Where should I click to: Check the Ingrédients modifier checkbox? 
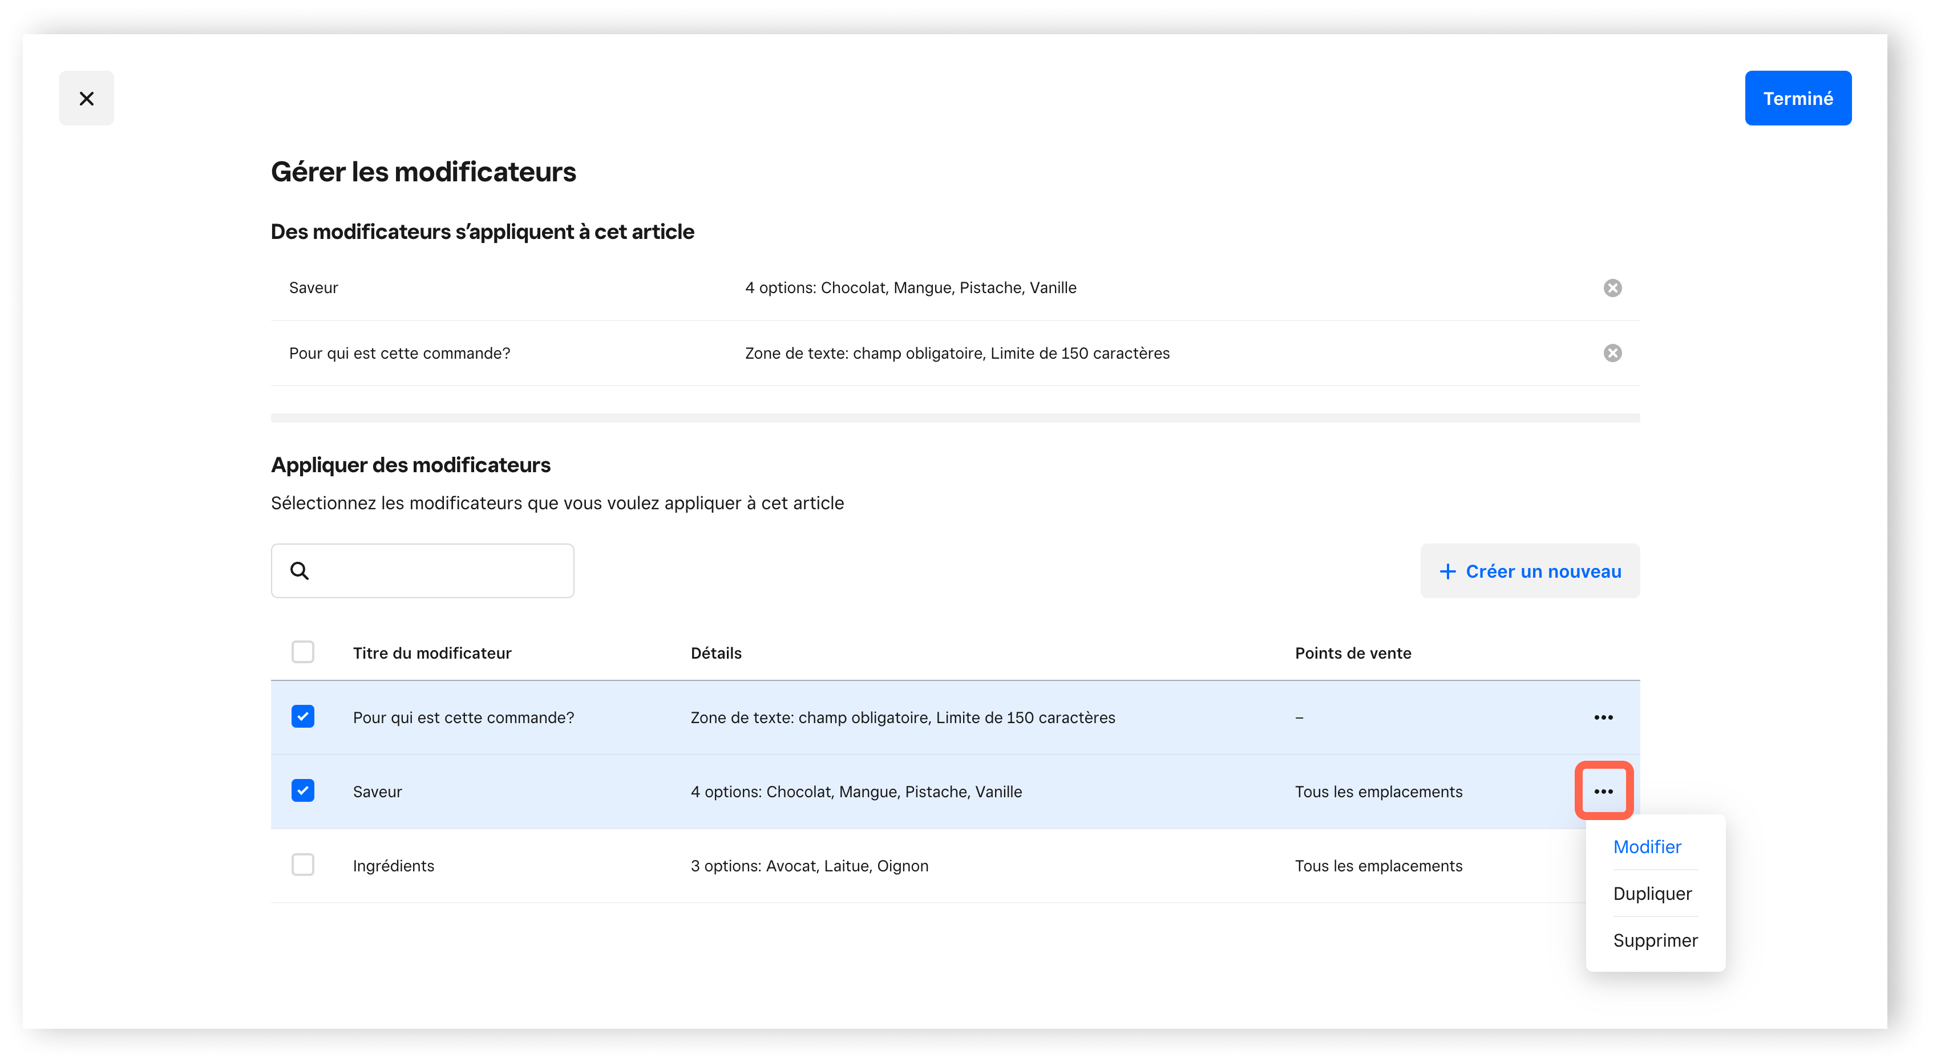[302, 865]
